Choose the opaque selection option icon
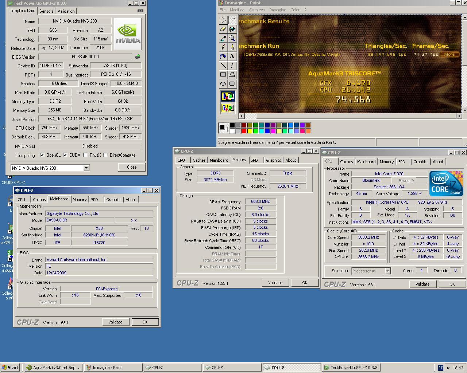 [x=228, y=97]
